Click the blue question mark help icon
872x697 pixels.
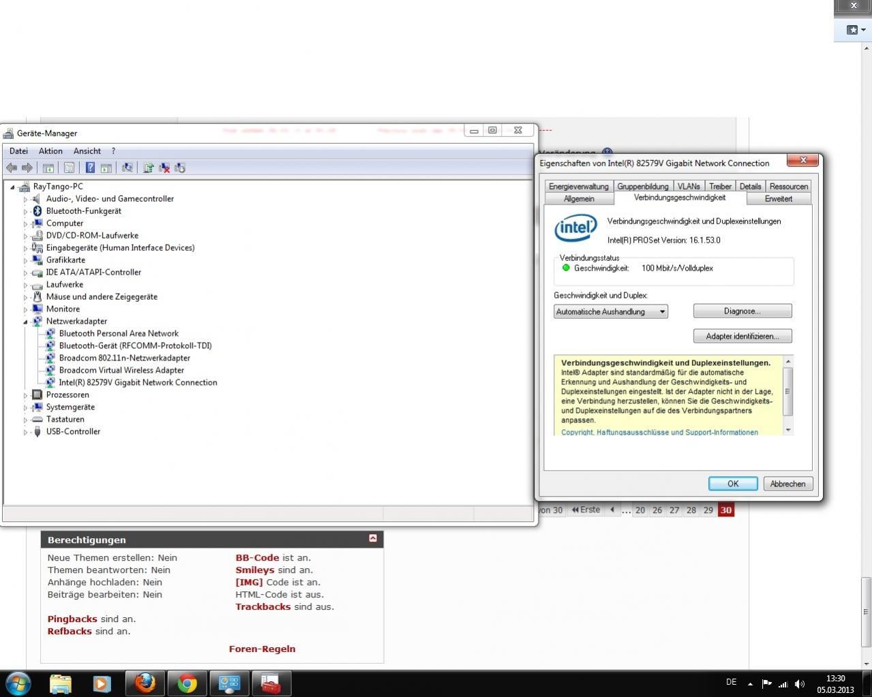[x=90, y=168]
